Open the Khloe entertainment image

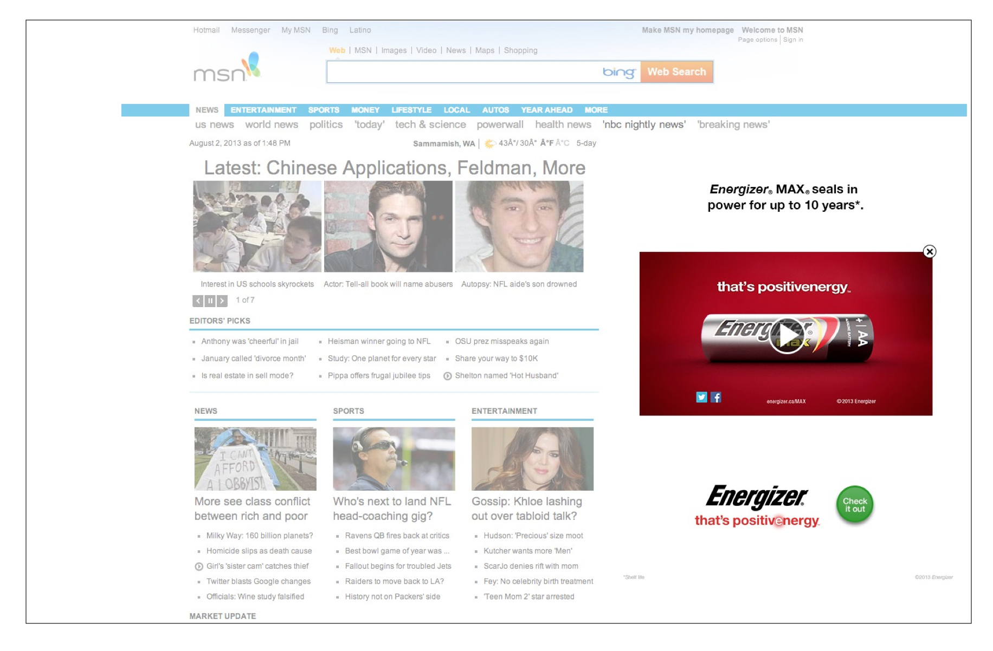[x=532, y=459]
